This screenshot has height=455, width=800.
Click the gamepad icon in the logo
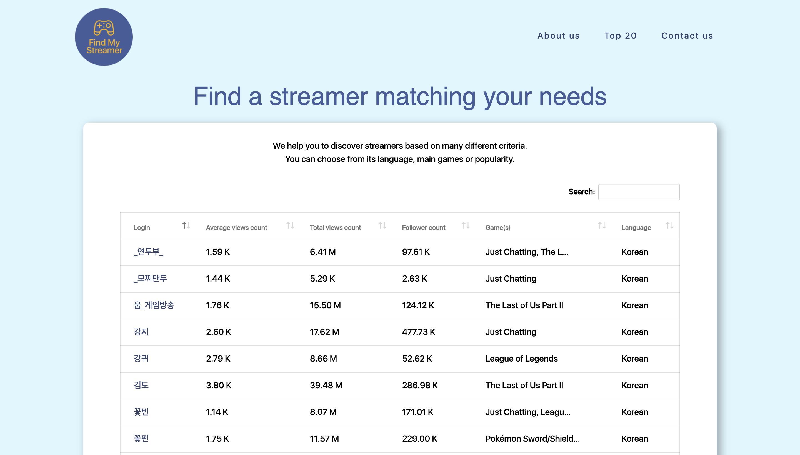pyautogui.click(x=103, y=28)
